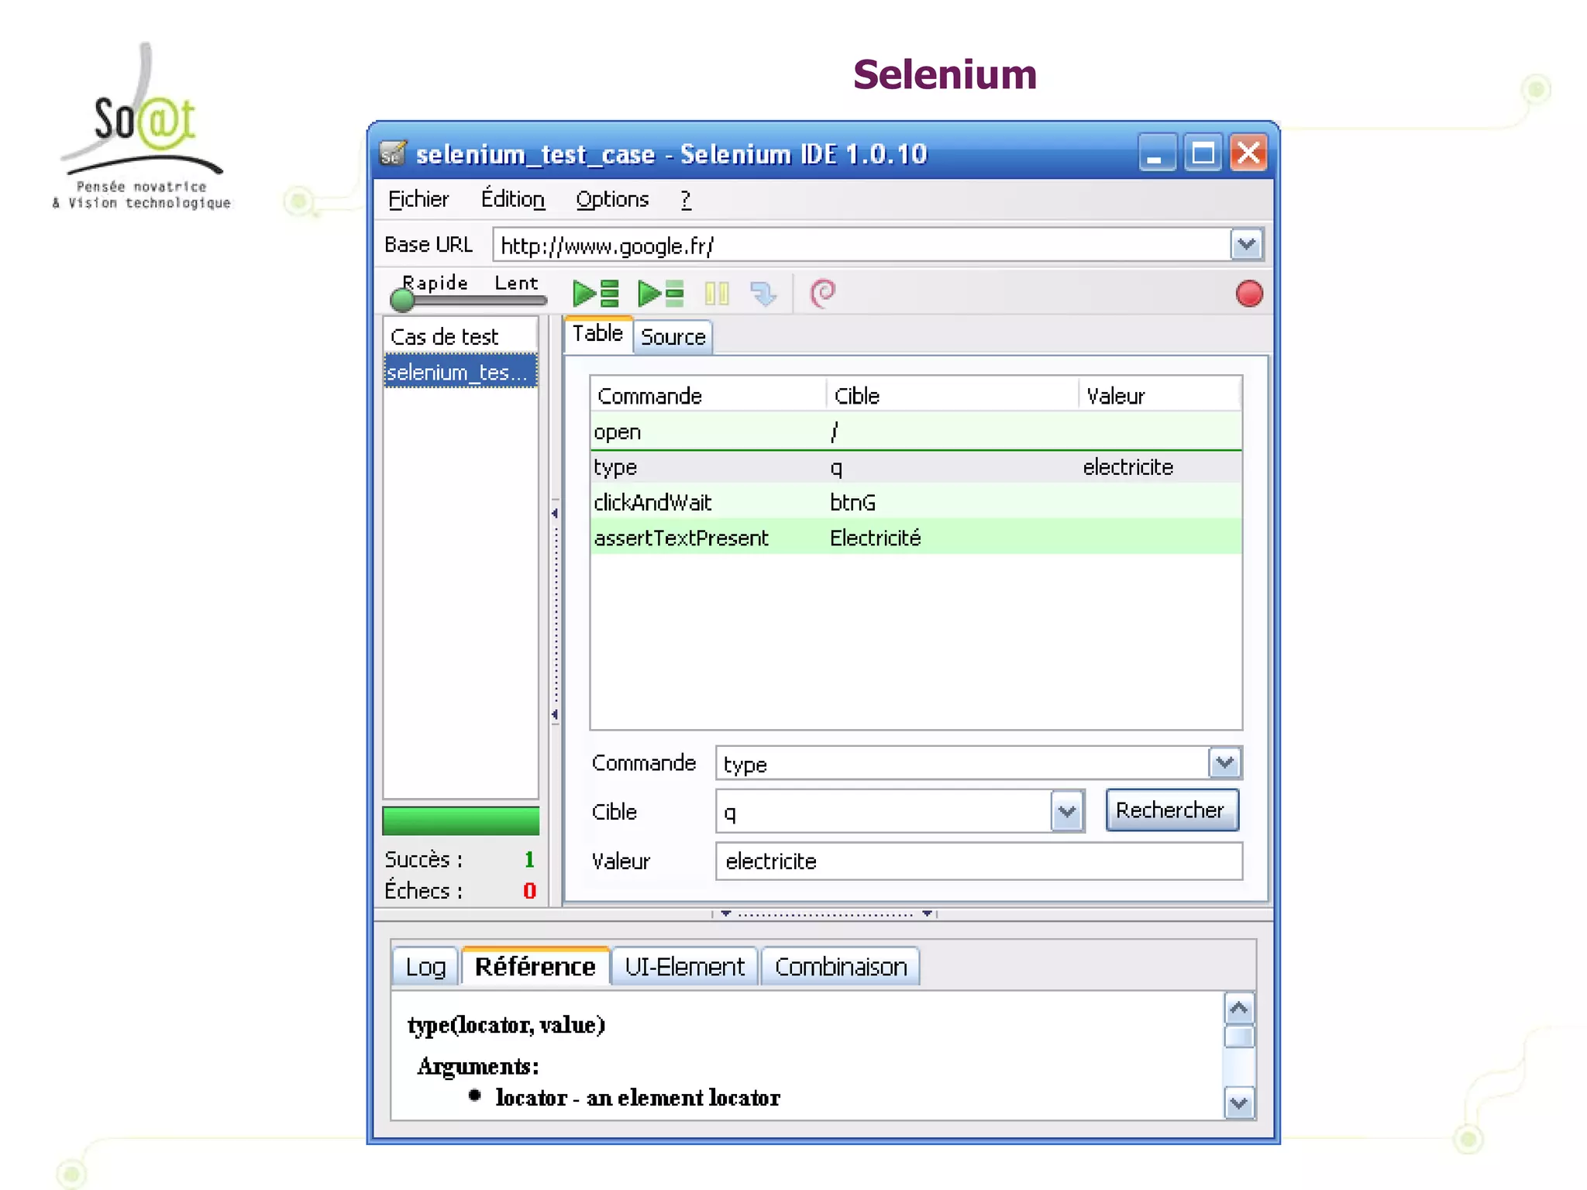Click the Commande column header
The image size is (1587, 1190).
[x=707, y=396]
